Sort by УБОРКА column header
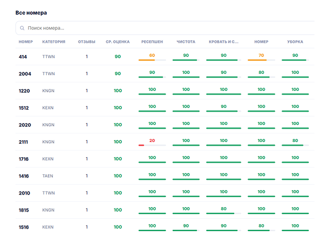Image resolution: width=326 pixels, height=245 pixels. pos(295,41)
